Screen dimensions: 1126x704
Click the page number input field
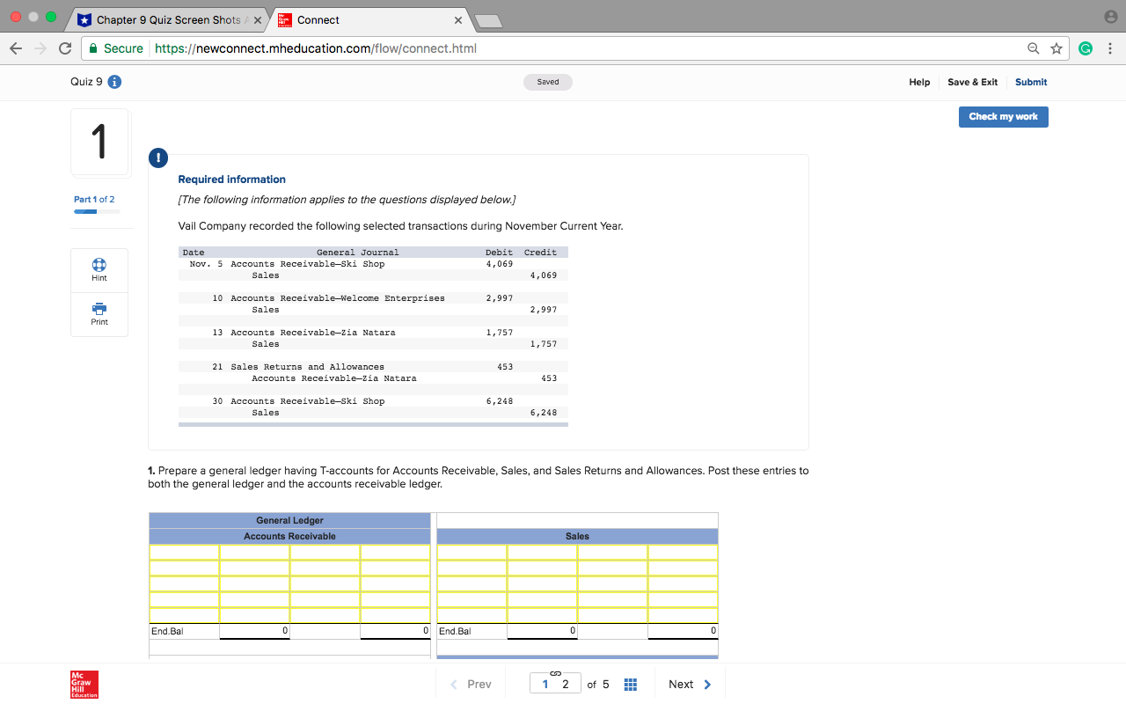point(555,683)
